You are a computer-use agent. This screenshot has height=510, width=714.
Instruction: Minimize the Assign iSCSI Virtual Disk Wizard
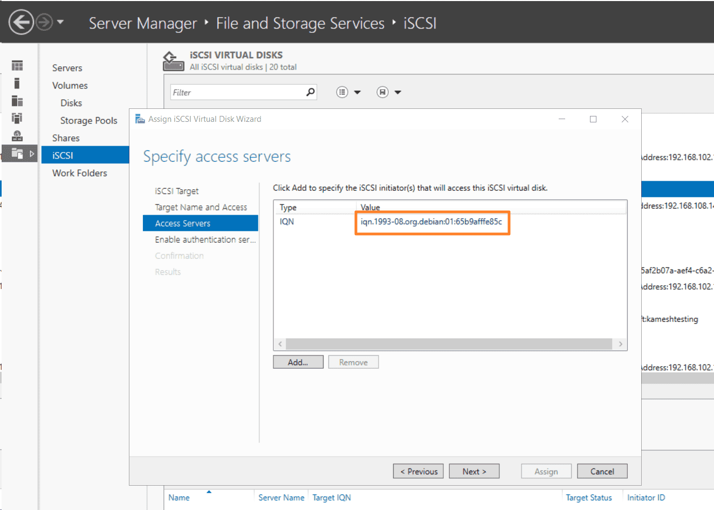click(x=562, y=119)
